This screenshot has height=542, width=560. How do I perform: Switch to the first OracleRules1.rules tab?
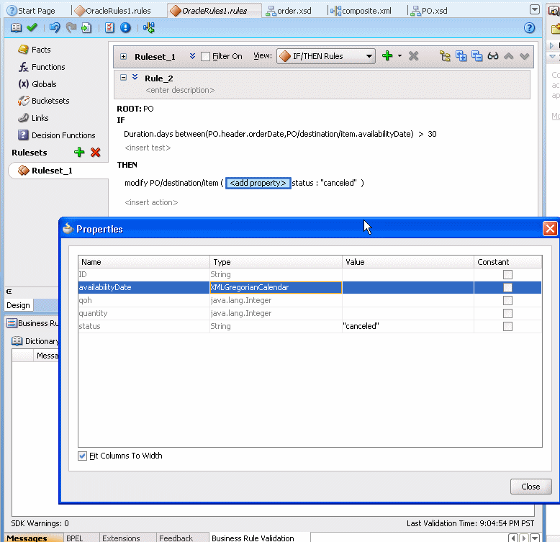point(113,11)
